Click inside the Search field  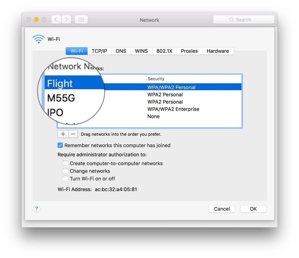(244, 19)
